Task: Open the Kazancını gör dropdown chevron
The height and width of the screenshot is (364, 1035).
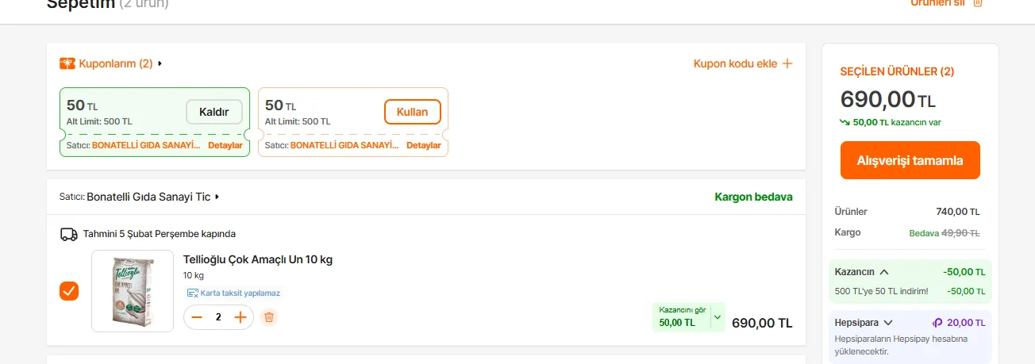Action: (718, 317)
